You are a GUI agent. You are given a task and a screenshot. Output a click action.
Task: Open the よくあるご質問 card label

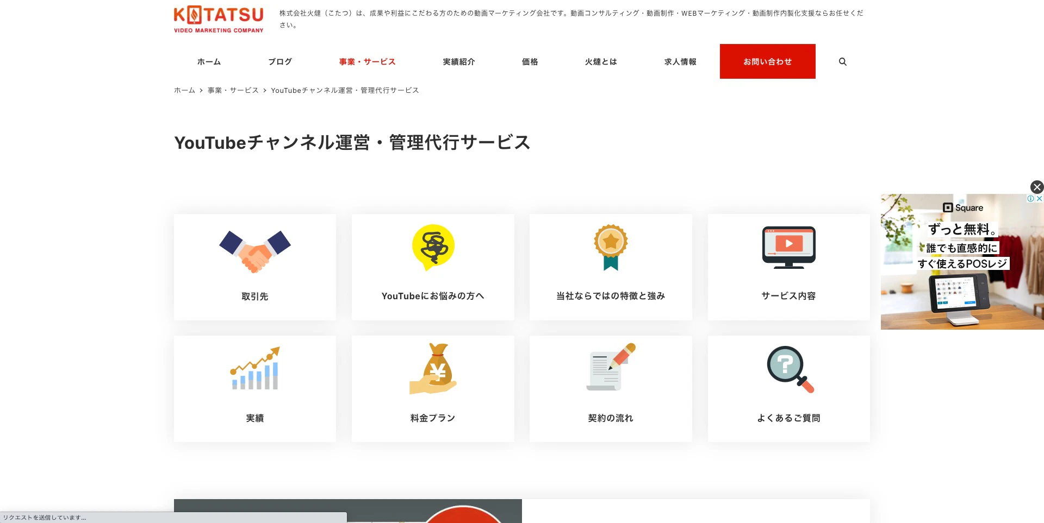788,418
